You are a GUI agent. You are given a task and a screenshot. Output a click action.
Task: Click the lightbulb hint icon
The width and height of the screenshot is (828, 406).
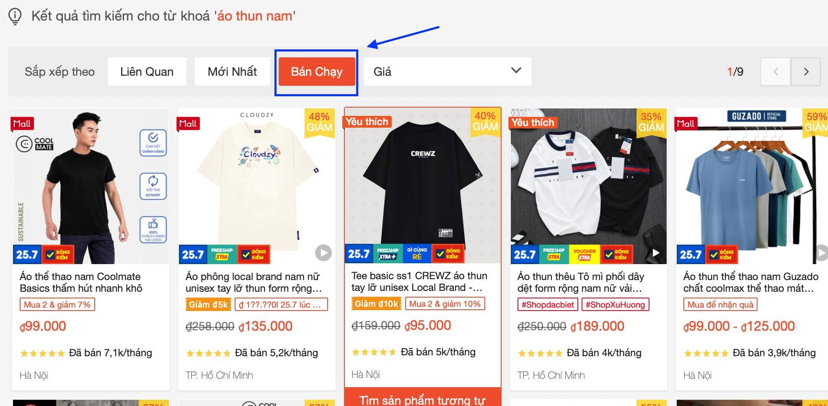[x=15, y=16]
